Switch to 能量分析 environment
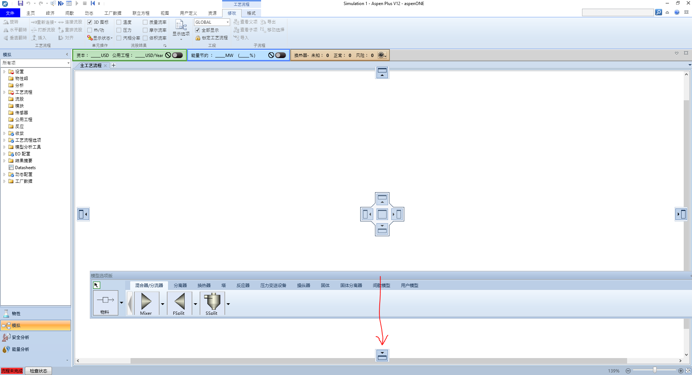Screen dimensions: 692x375 (x=36, y=349)
